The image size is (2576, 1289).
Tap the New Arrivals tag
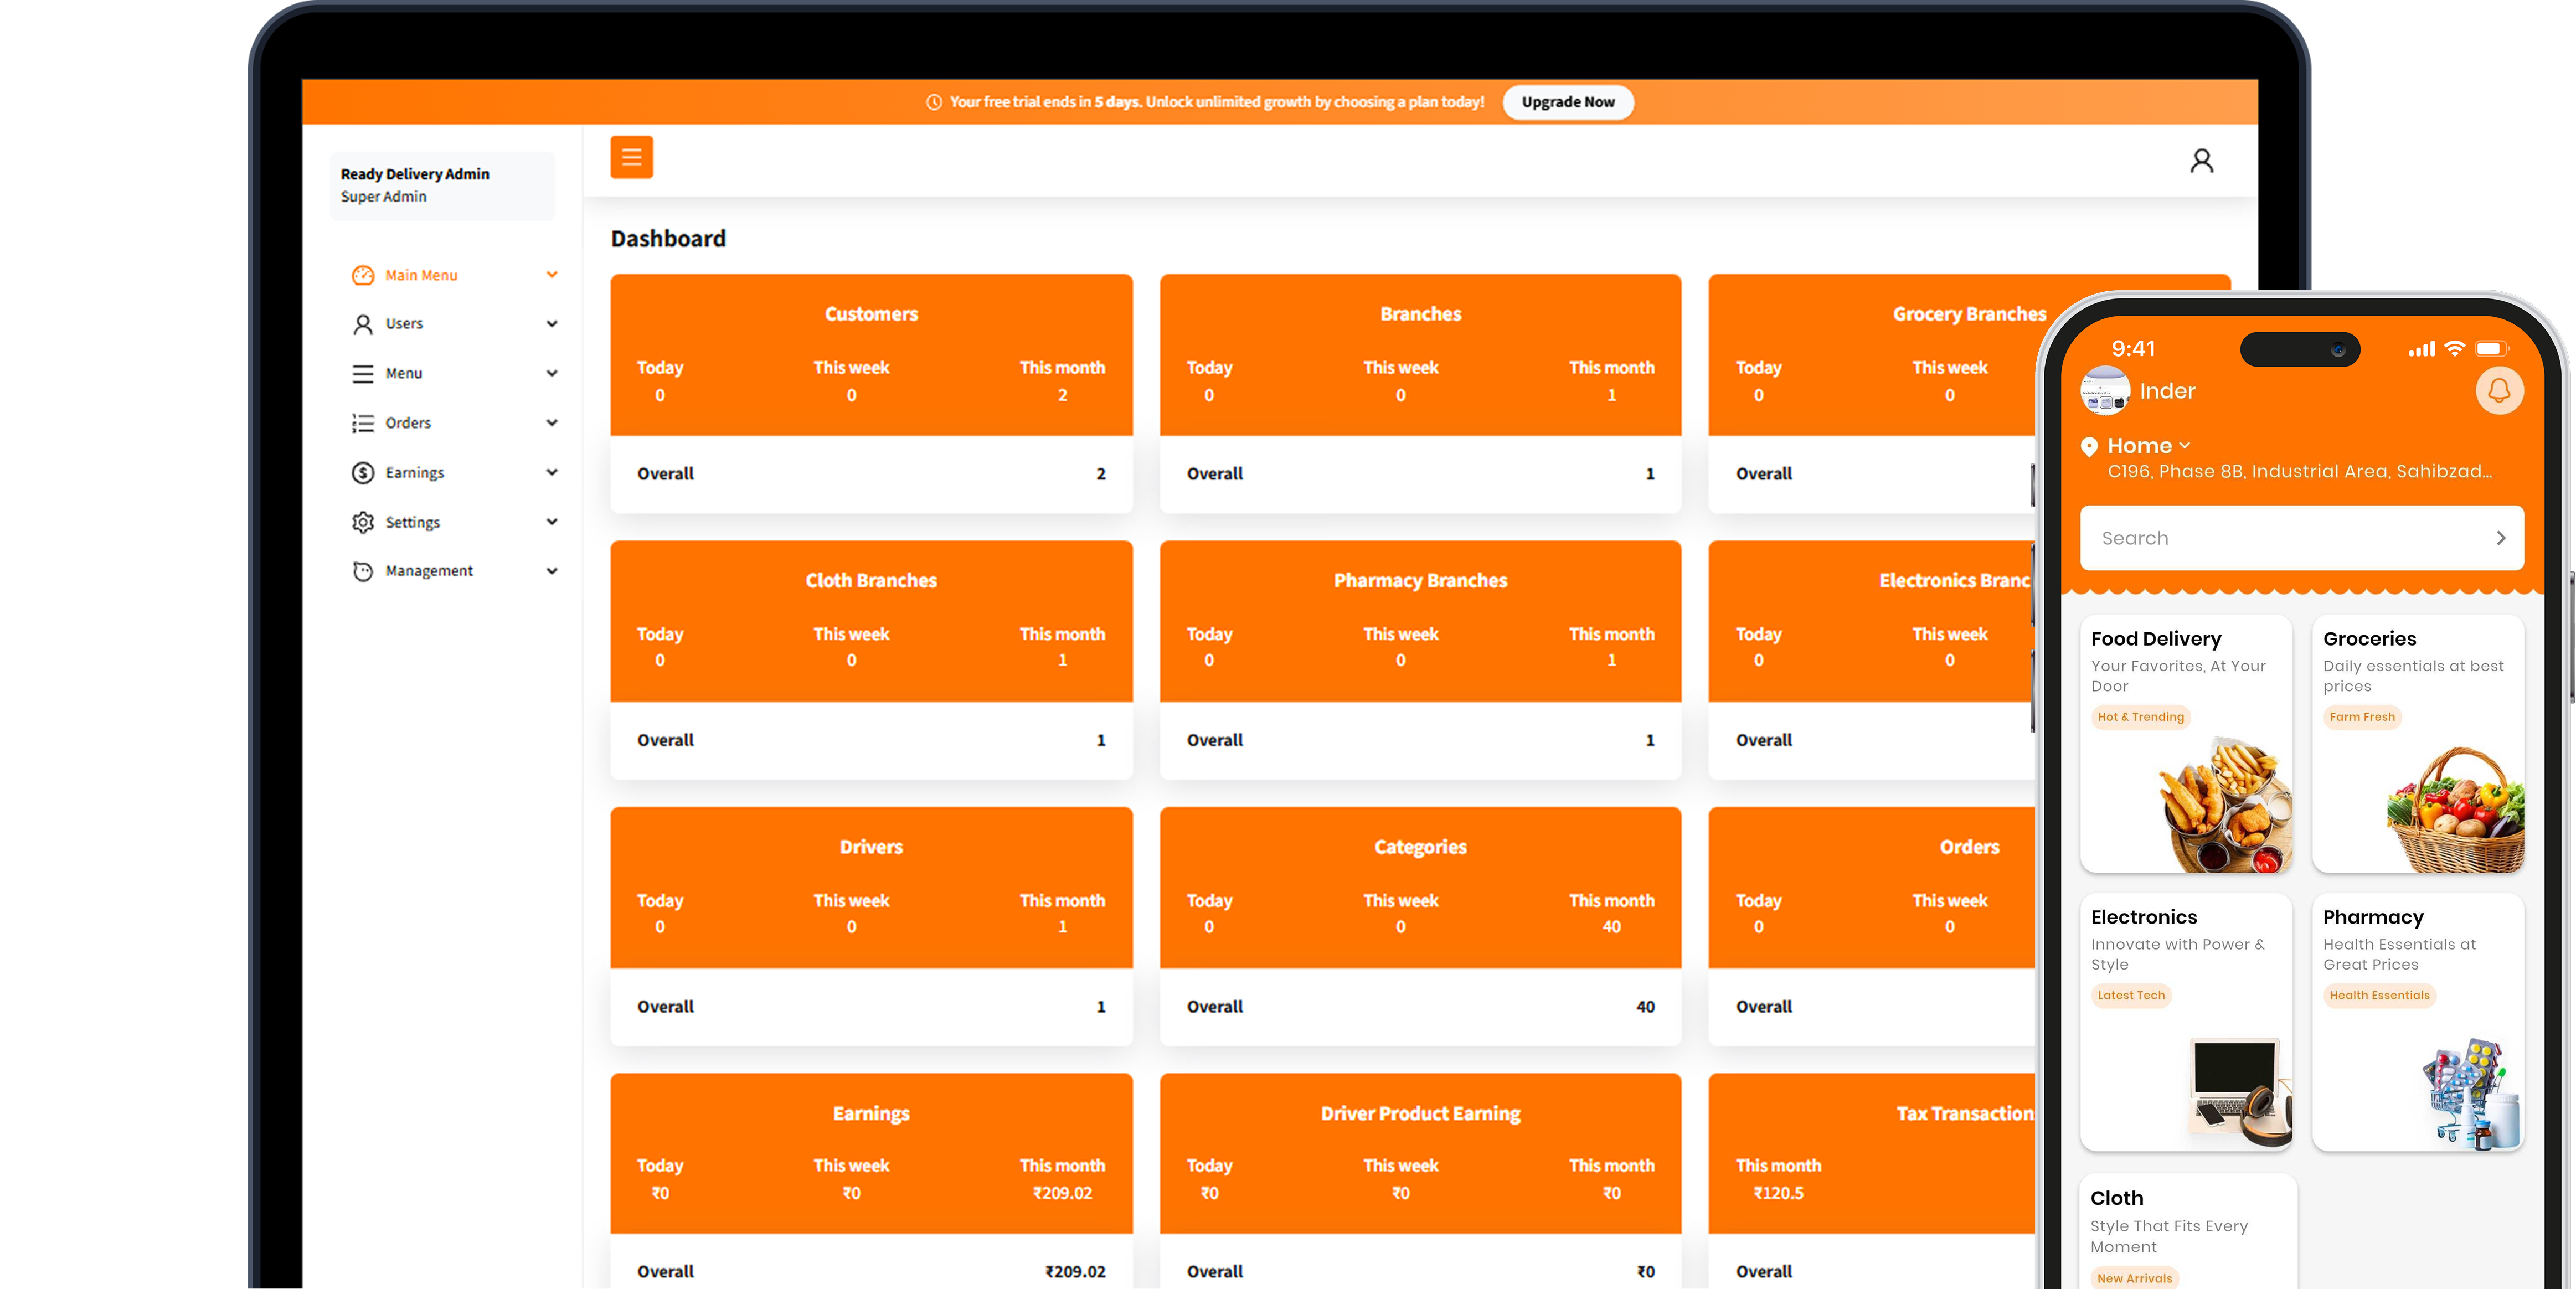coord(2134,1278)
